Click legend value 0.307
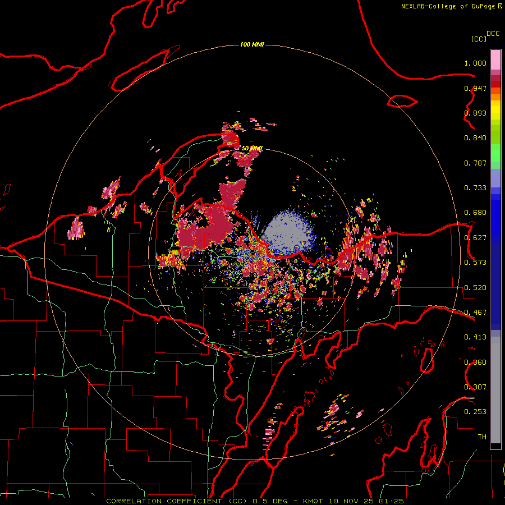505x505 pixels. point(475,387)
